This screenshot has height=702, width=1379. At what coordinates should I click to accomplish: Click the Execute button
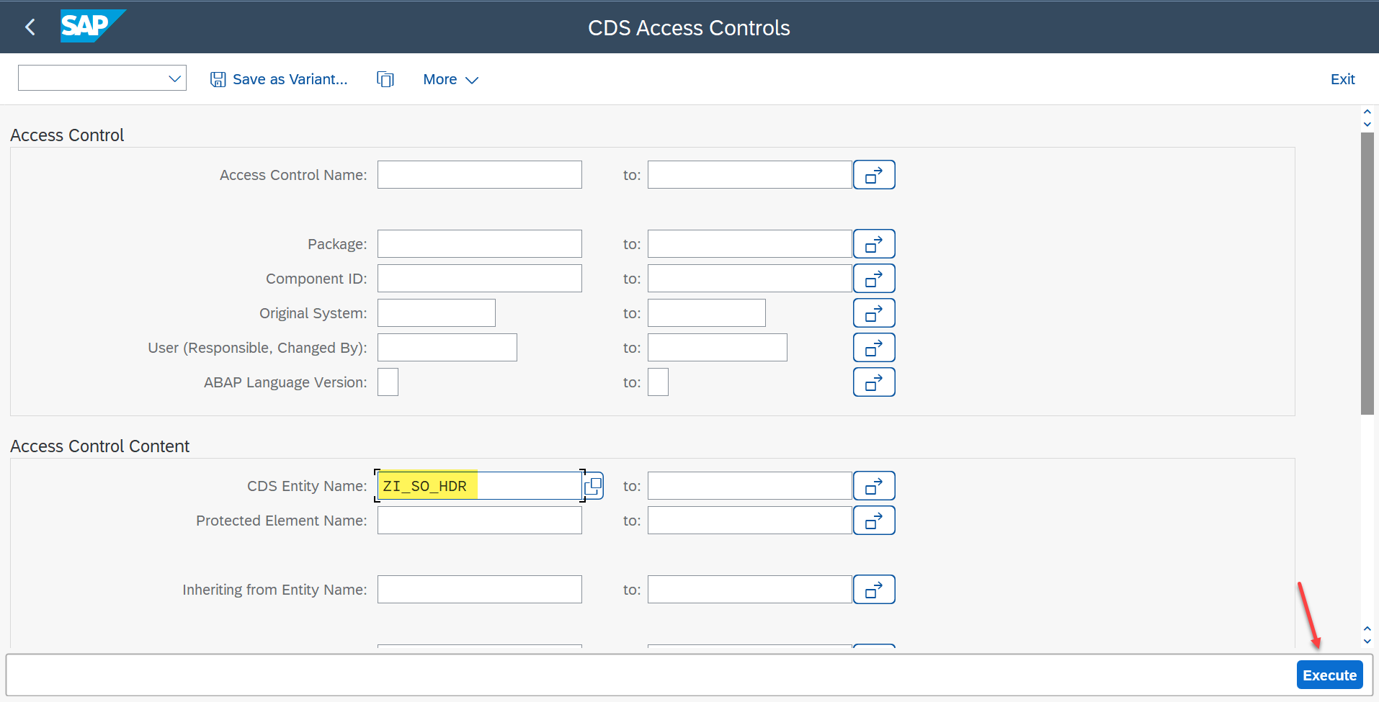coord(1329,675)
